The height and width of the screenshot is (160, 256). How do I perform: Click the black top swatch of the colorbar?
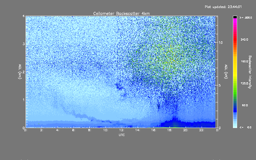point(235,17)
